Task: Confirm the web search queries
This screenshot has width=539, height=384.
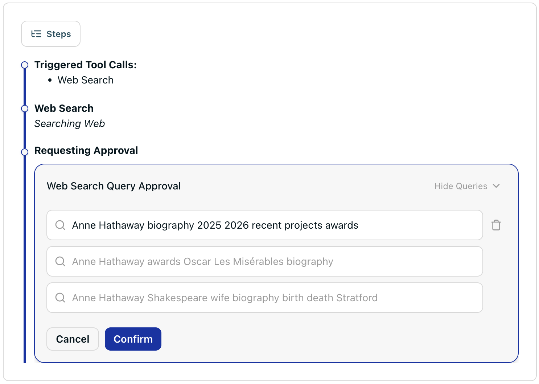Action: (133, 339)
